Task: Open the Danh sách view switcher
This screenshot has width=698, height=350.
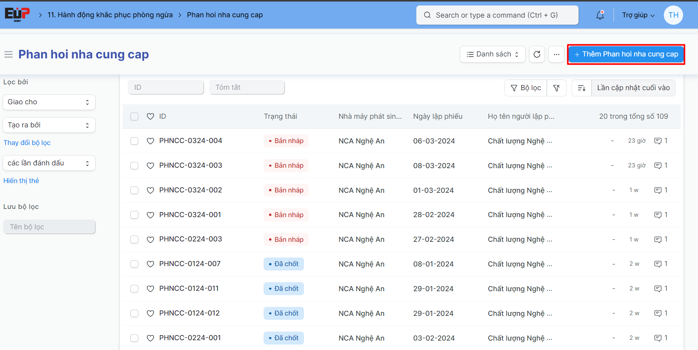Action: pyautogui.click(x=492, y=54)
